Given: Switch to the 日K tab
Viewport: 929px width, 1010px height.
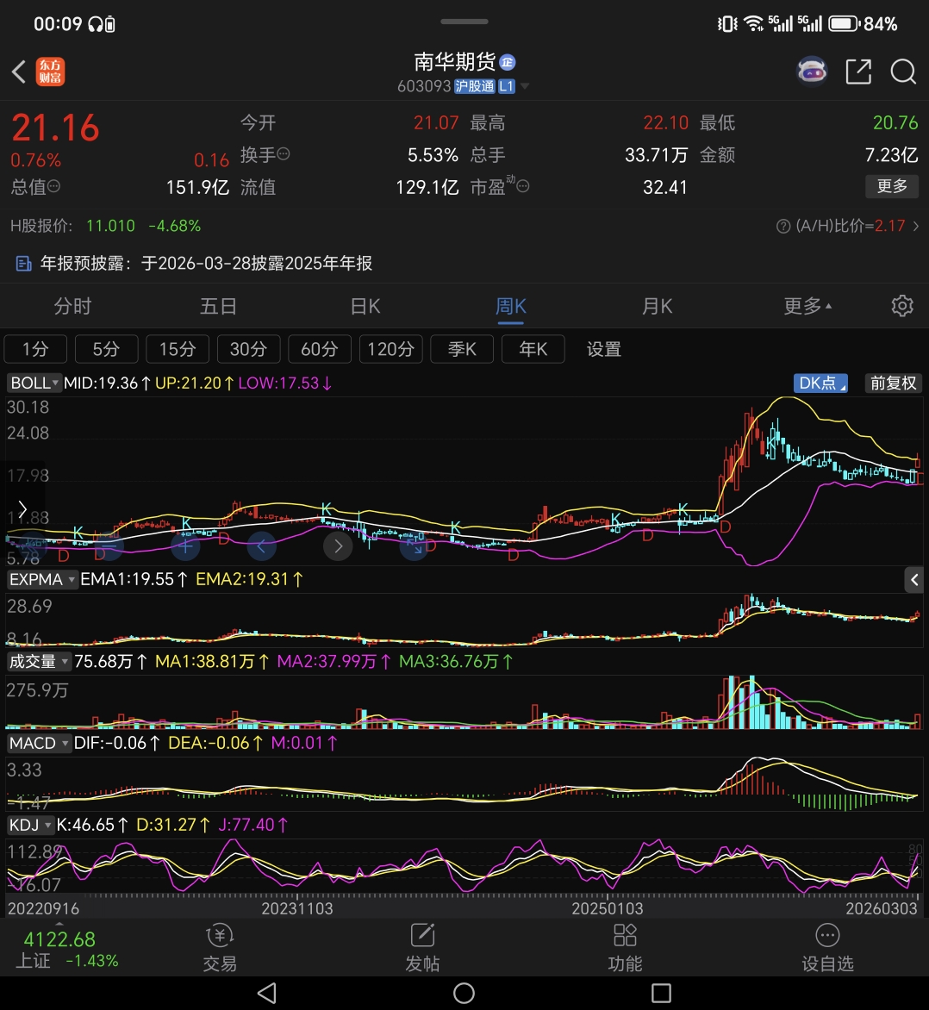Looking at the screenshot, I should coord(365,305).
